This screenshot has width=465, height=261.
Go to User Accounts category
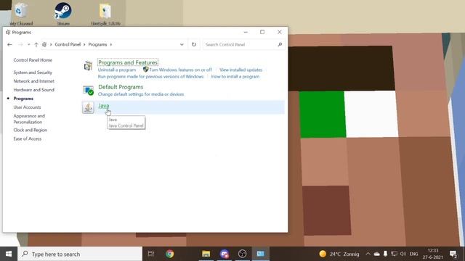point(27,107)
